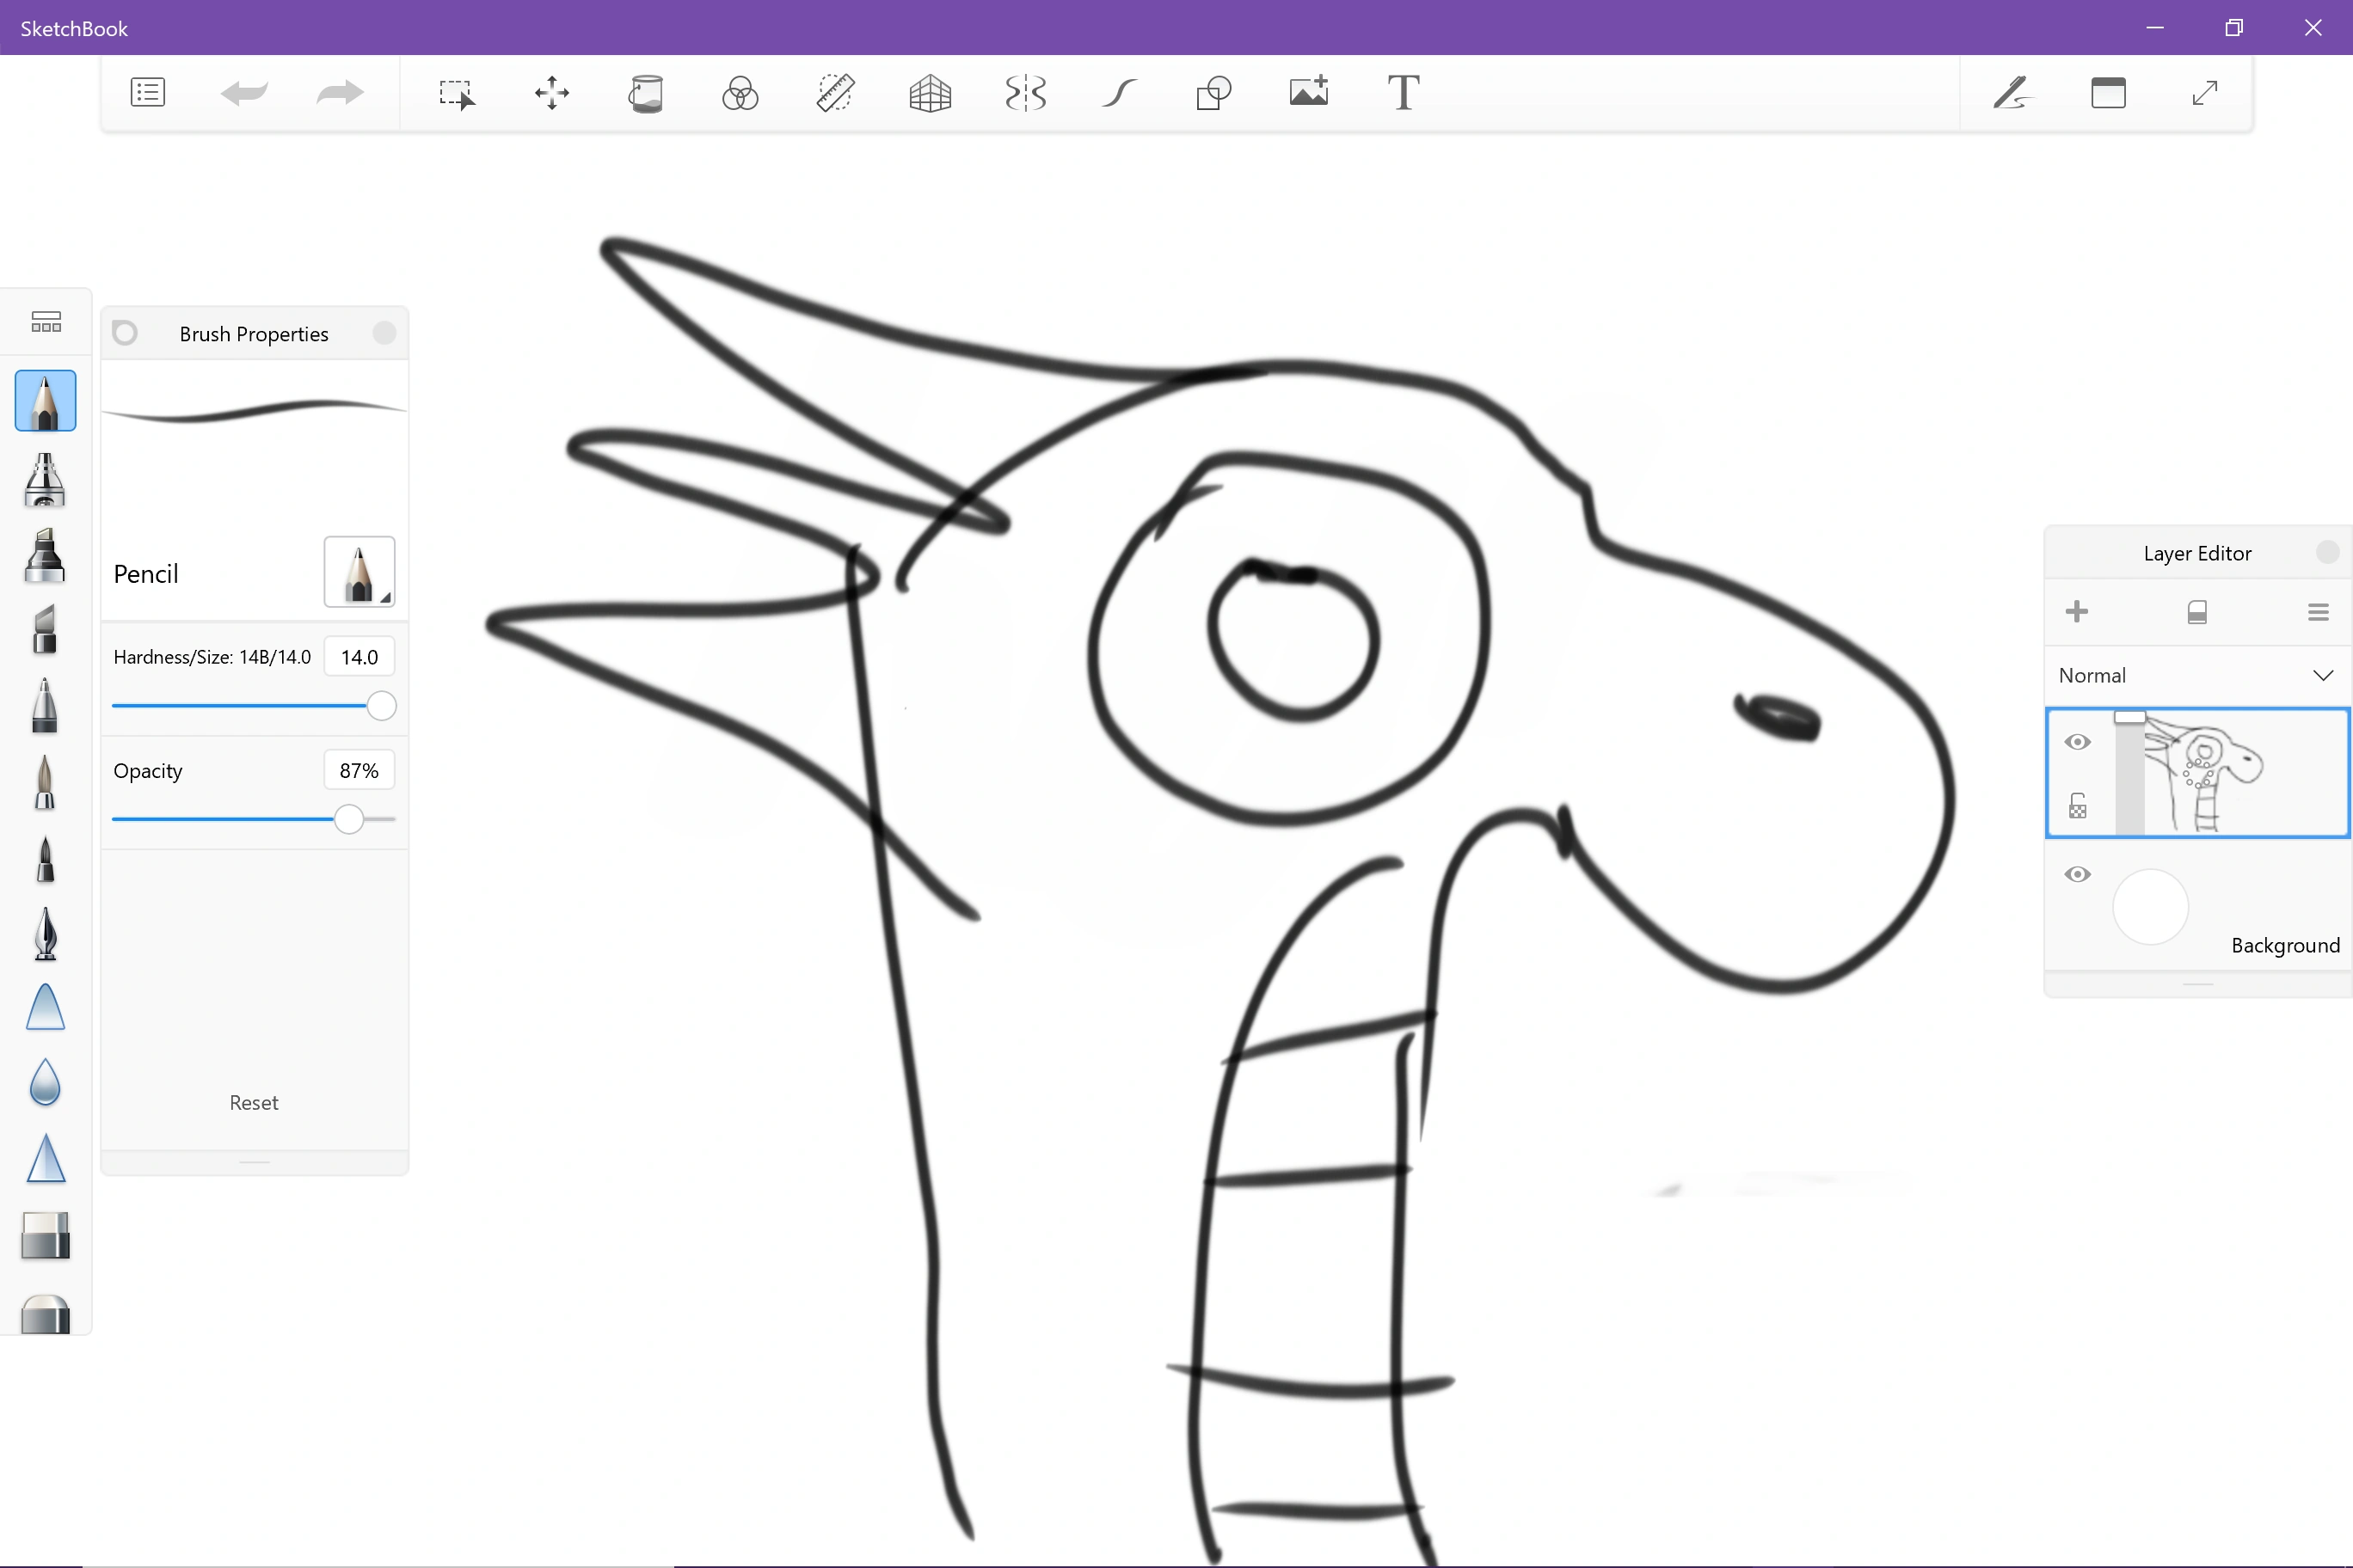
Task: Select the Text tool
Action: (1403, 94)
